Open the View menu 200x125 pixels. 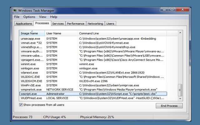(x=43, y=17)
